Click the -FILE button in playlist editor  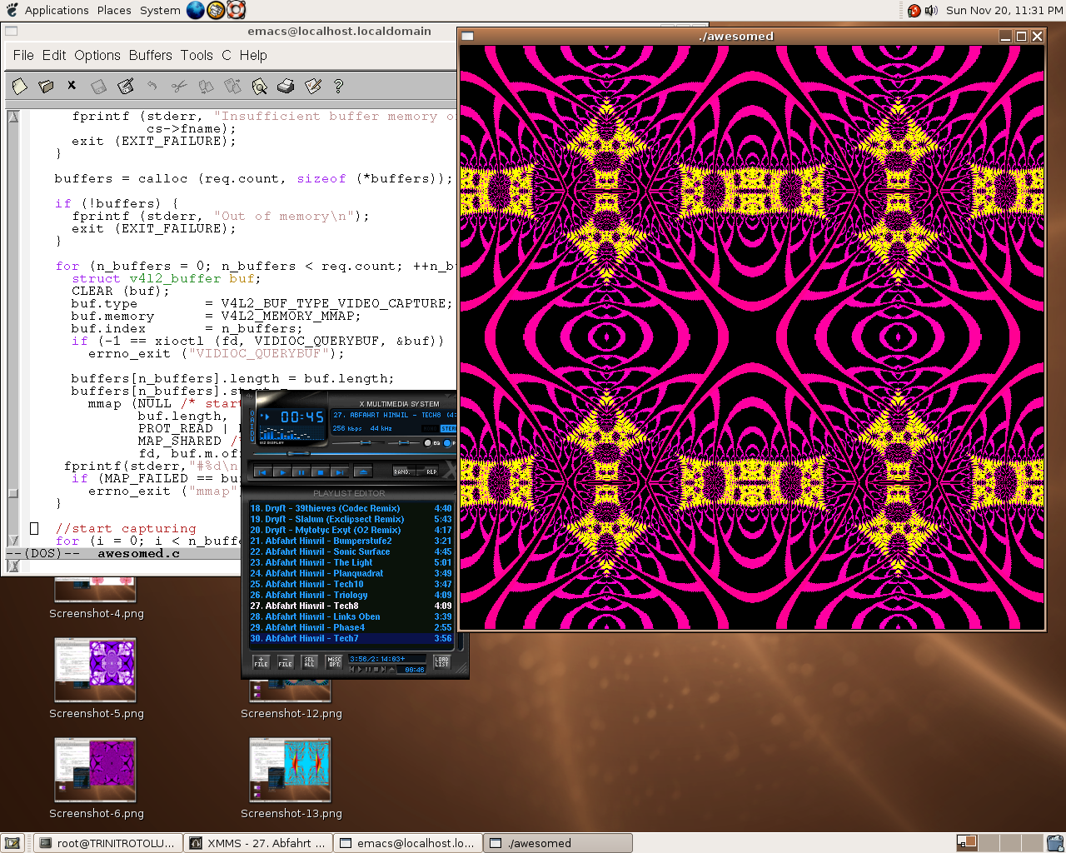point(286,662)
